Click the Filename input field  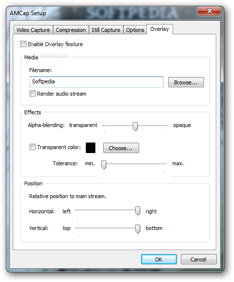tap(96, 82)
